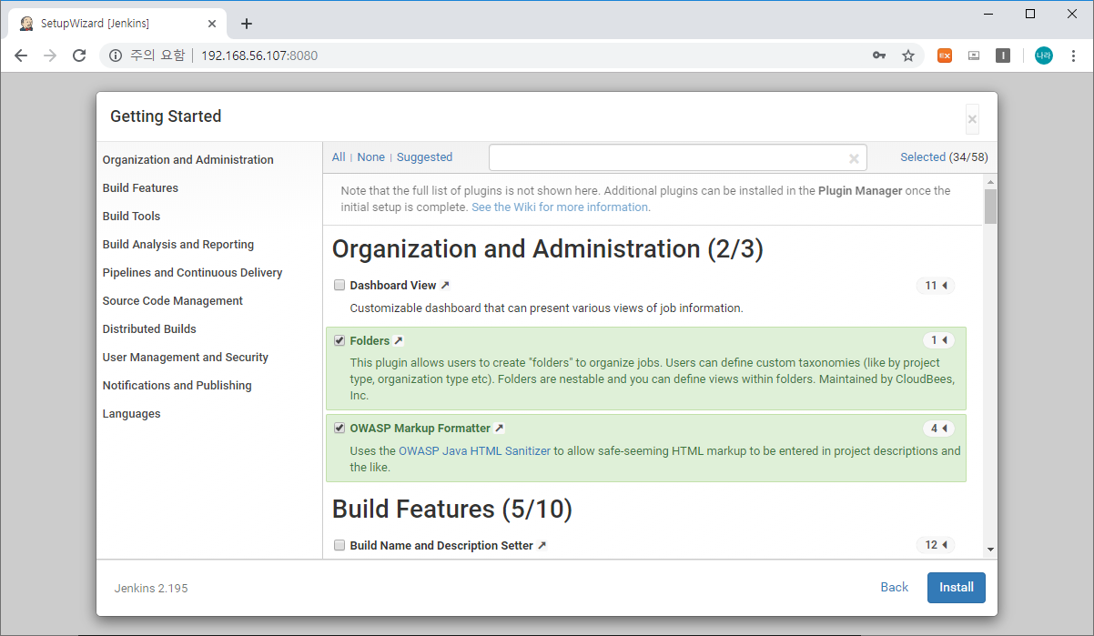
Task: Close the Getting Started dialog
Action: click(972, 119)
